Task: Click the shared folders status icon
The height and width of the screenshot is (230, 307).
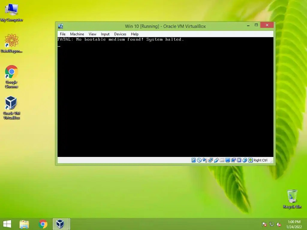Action: (222, 160)
